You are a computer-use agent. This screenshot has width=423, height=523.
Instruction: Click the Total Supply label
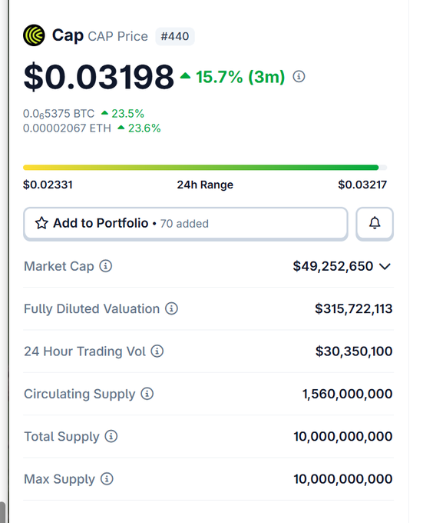coord(62,437)
